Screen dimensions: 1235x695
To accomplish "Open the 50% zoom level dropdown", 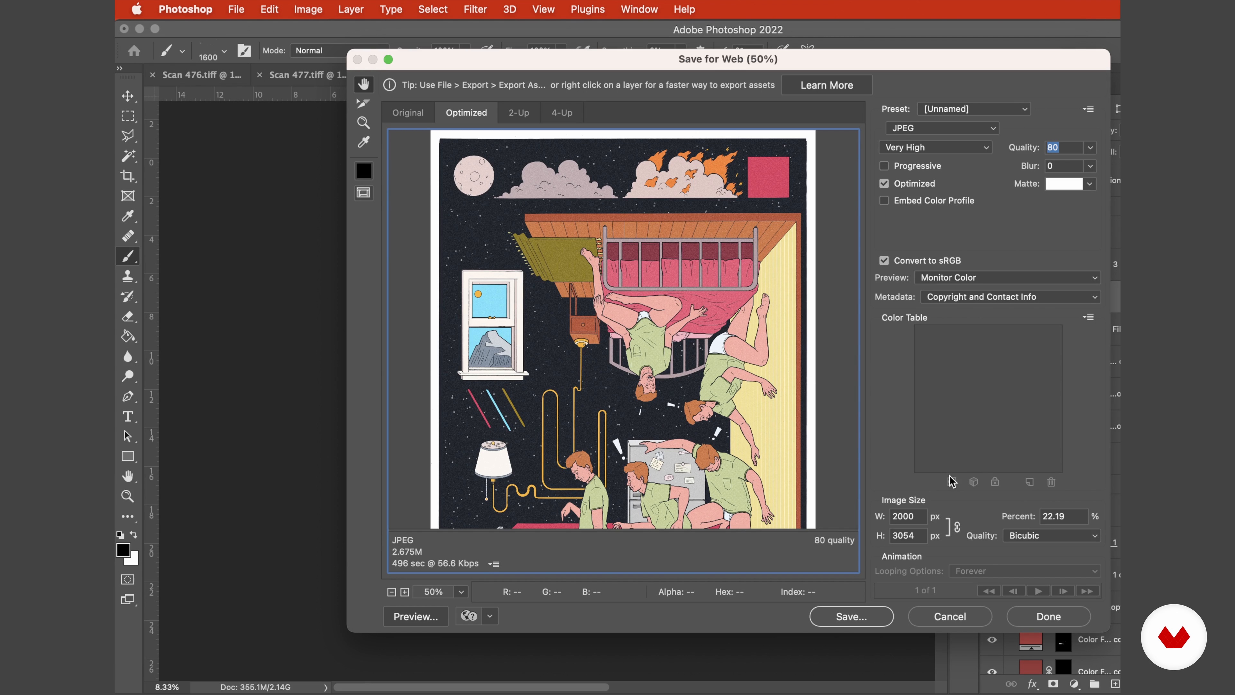I will click(461, 592).
